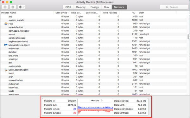Viewport: 190px width, 118px height.
Task: Switch to the CPU tab
Action: click(x=68, y=7)
